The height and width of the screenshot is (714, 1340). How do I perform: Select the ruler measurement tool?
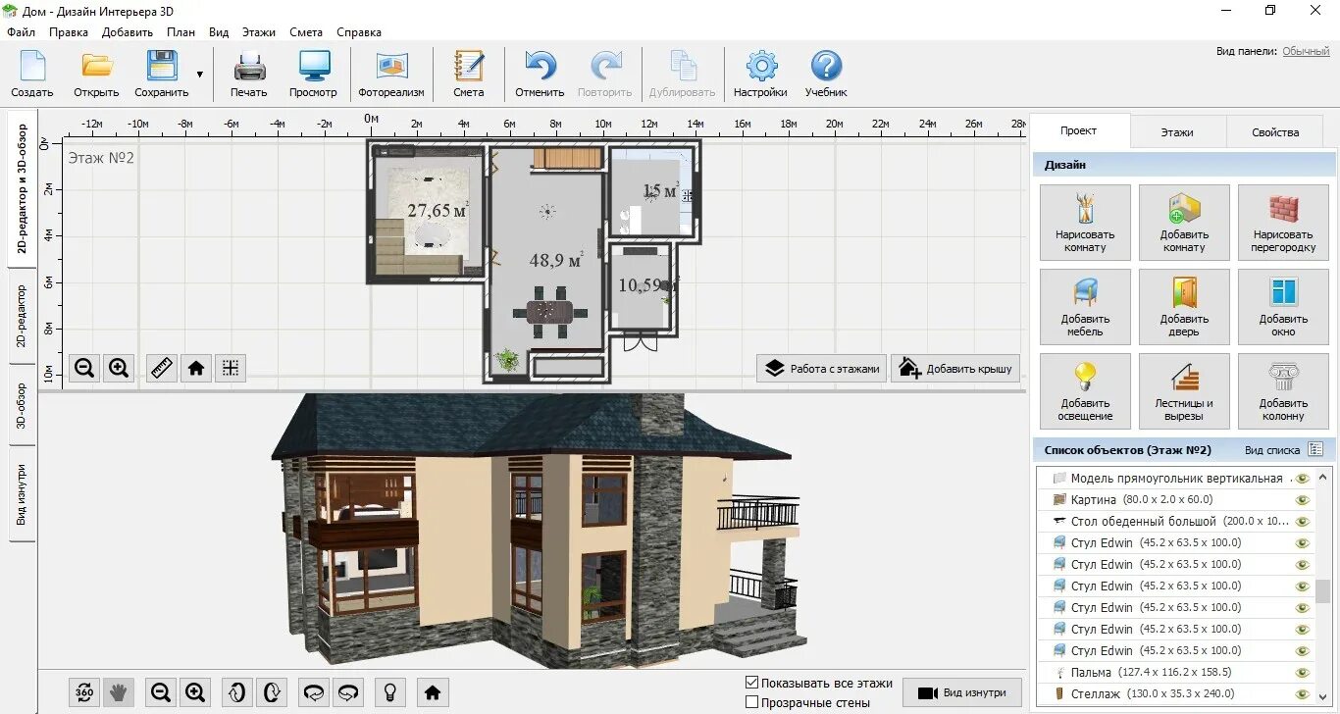(x=162, y=368)
